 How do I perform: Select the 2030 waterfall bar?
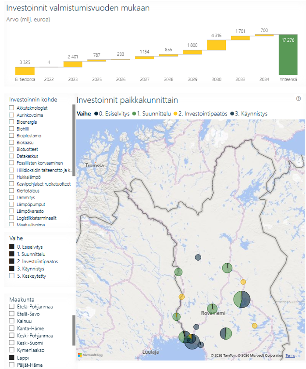[217, 45]
